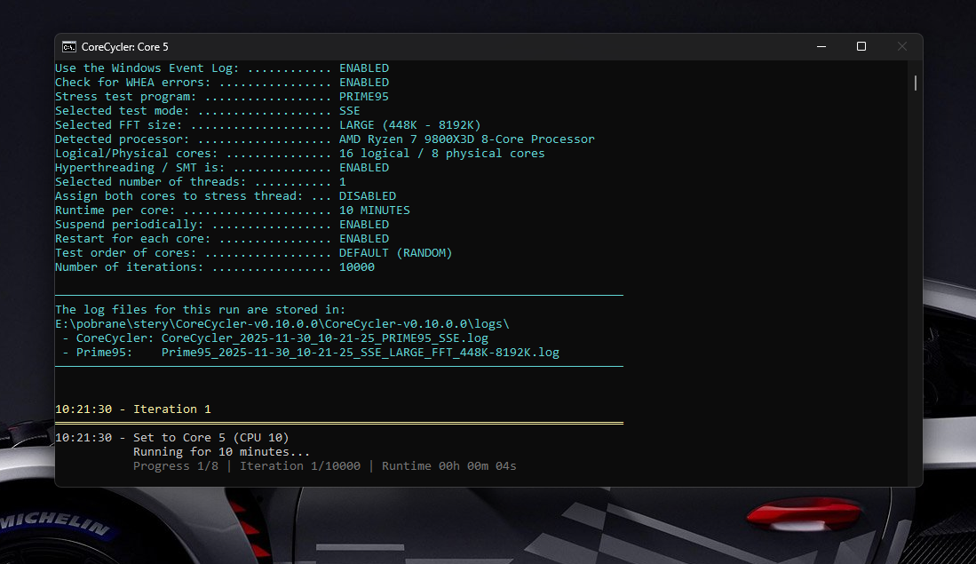
Task: Click the "10 MINUTES" runtime per core value
Action: click(374, 210)
